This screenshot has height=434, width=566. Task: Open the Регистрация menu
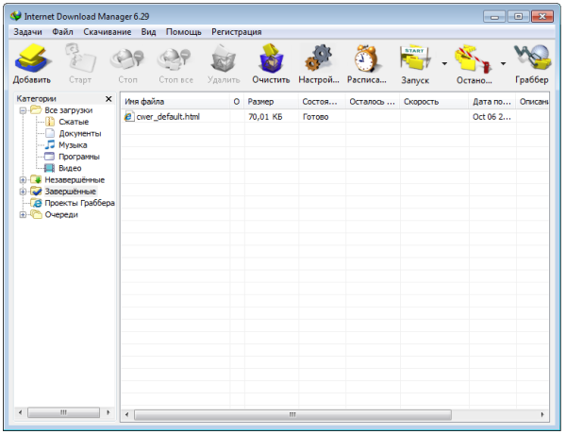(237, 32)
